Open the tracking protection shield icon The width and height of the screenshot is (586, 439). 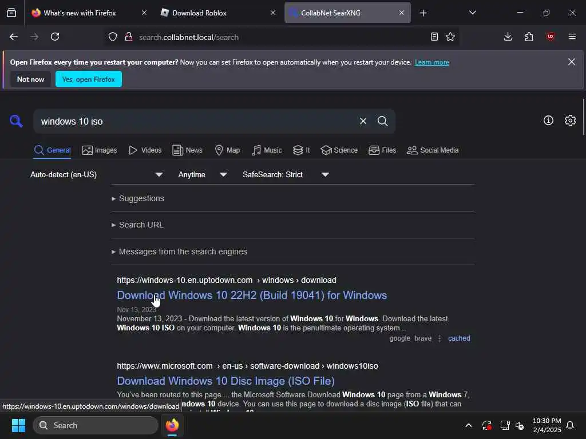[113, 37]
